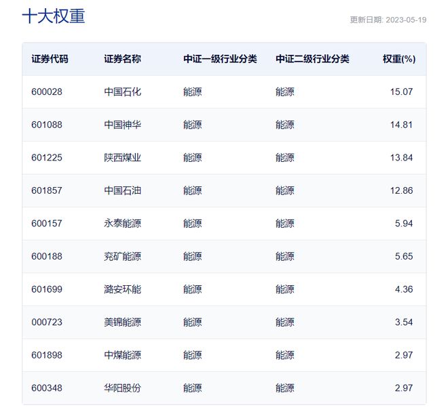The image size is (448, 418).
Task: Select stock name 中煤能源
Action: coord(122,355)
